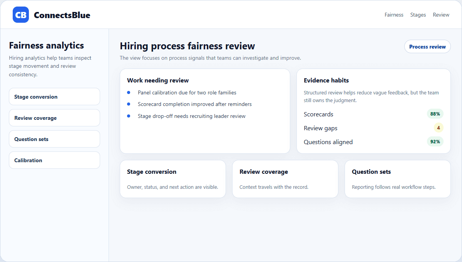Click the Questions aligned metric label
The image size is (462, 262).
328,142
